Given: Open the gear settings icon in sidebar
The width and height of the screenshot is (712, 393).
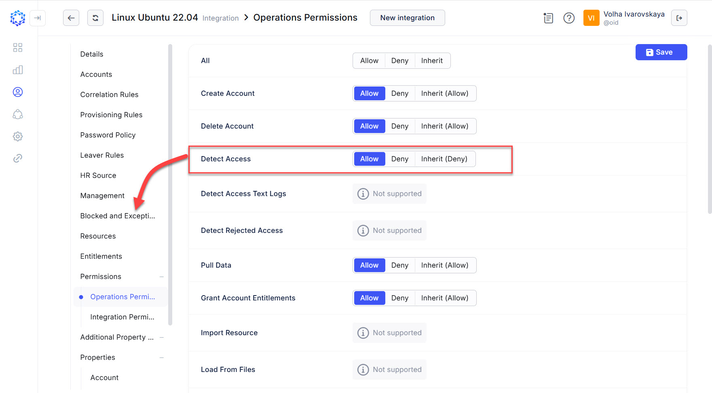Looking at the screenshot, I should [18, 136].
